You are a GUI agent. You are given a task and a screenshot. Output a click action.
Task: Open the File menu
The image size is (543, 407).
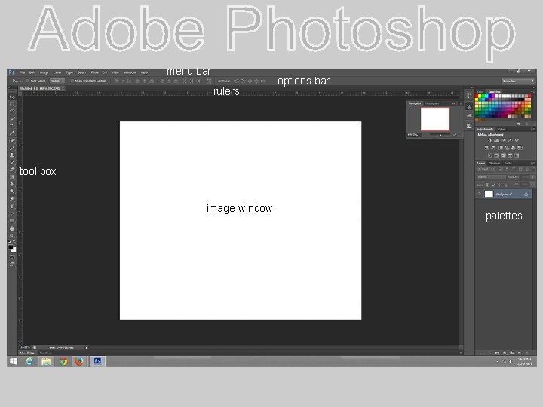pos(23,72)
